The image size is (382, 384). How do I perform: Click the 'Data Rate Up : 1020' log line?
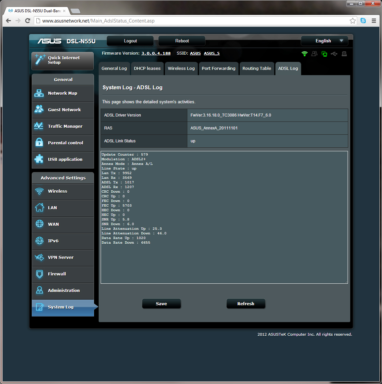(123, 238)
